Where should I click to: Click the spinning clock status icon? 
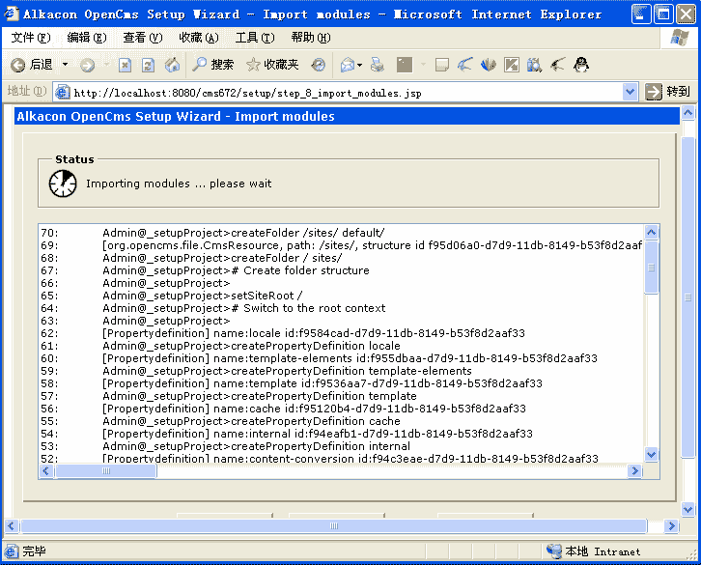click(x=63, y=184)
